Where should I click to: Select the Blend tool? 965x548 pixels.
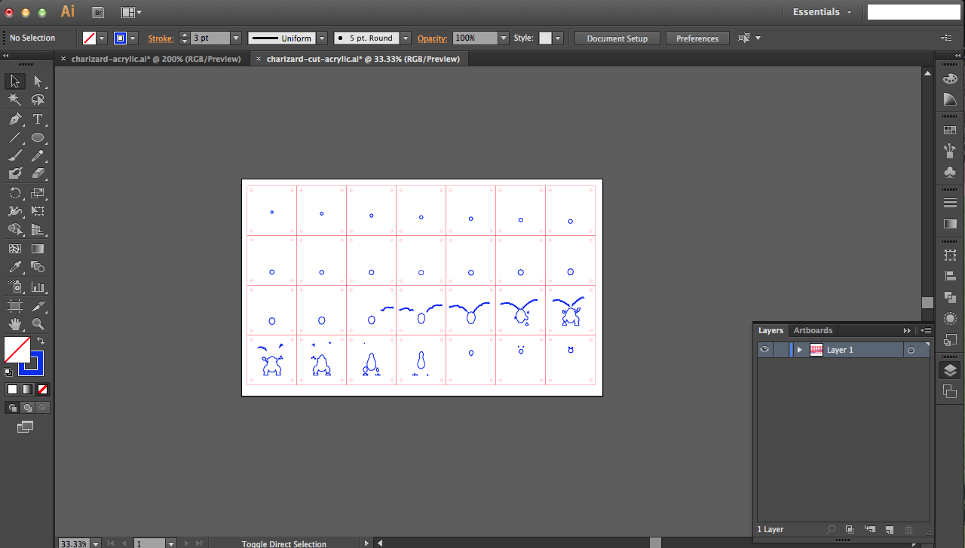[38, 268]
